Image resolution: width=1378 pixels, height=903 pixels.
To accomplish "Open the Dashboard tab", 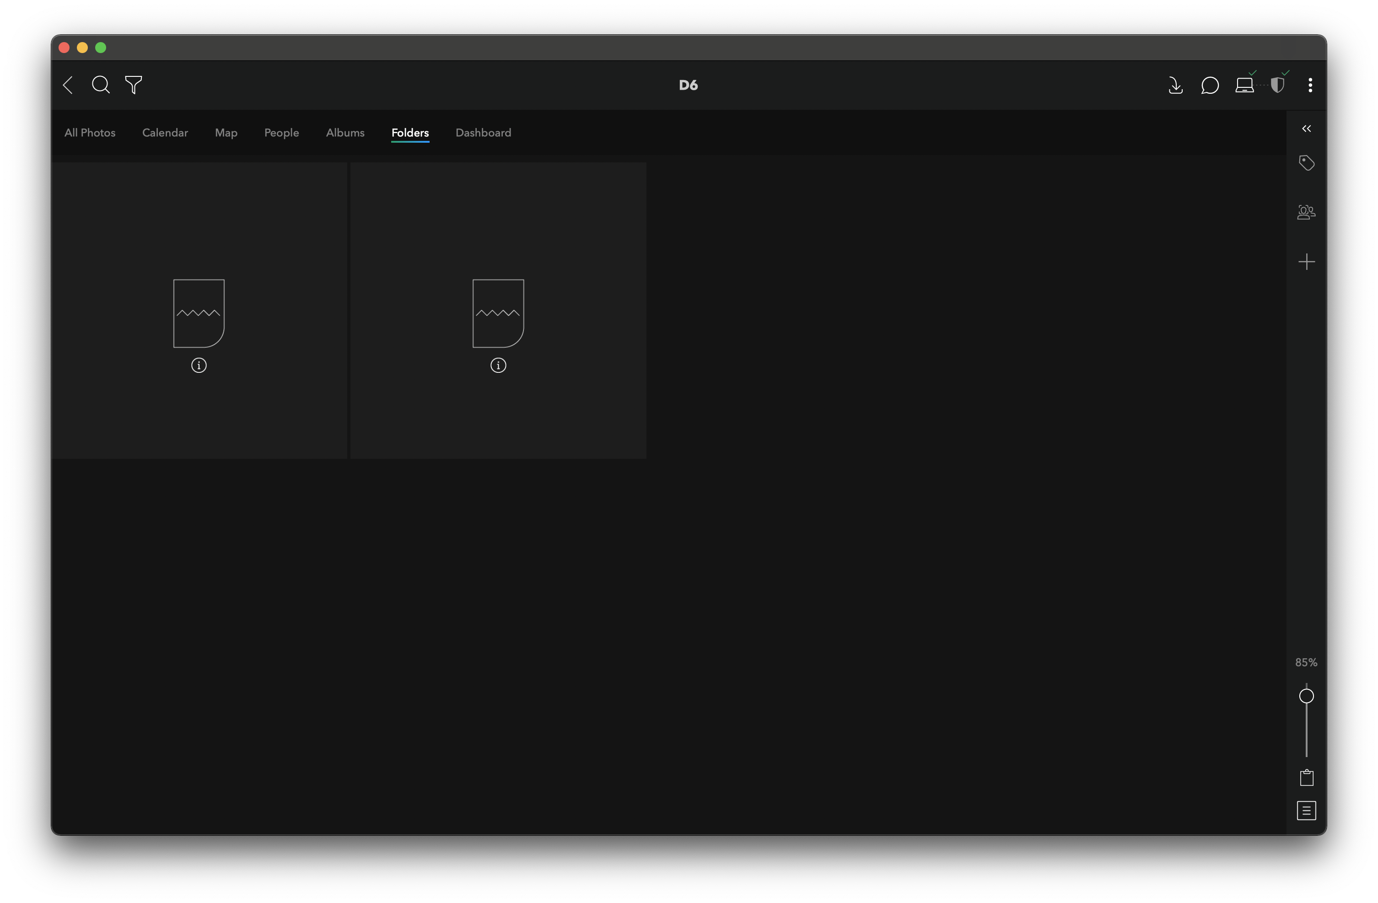I will (x=483, y=133).
